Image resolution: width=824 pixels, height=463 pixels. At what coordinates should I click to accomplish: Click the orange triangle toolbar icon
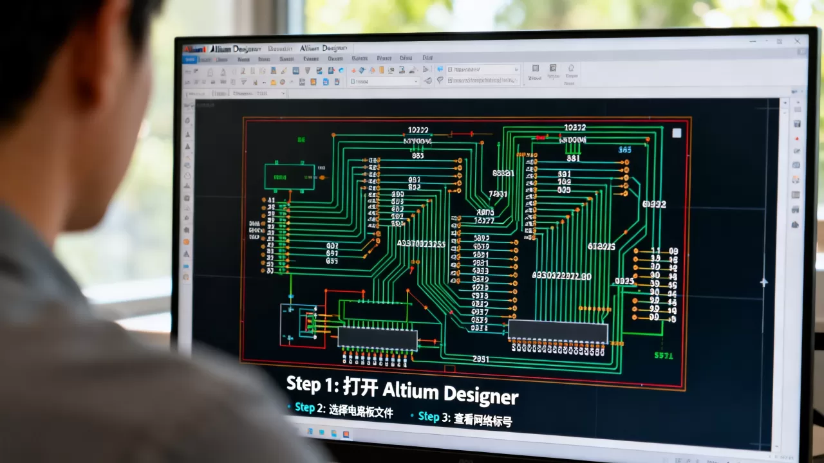(372, 70)
